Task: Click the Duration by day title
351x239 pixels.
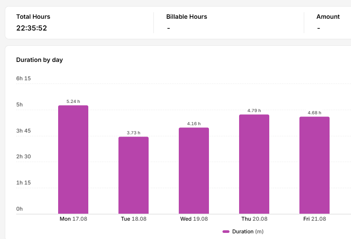Action: 39,60
